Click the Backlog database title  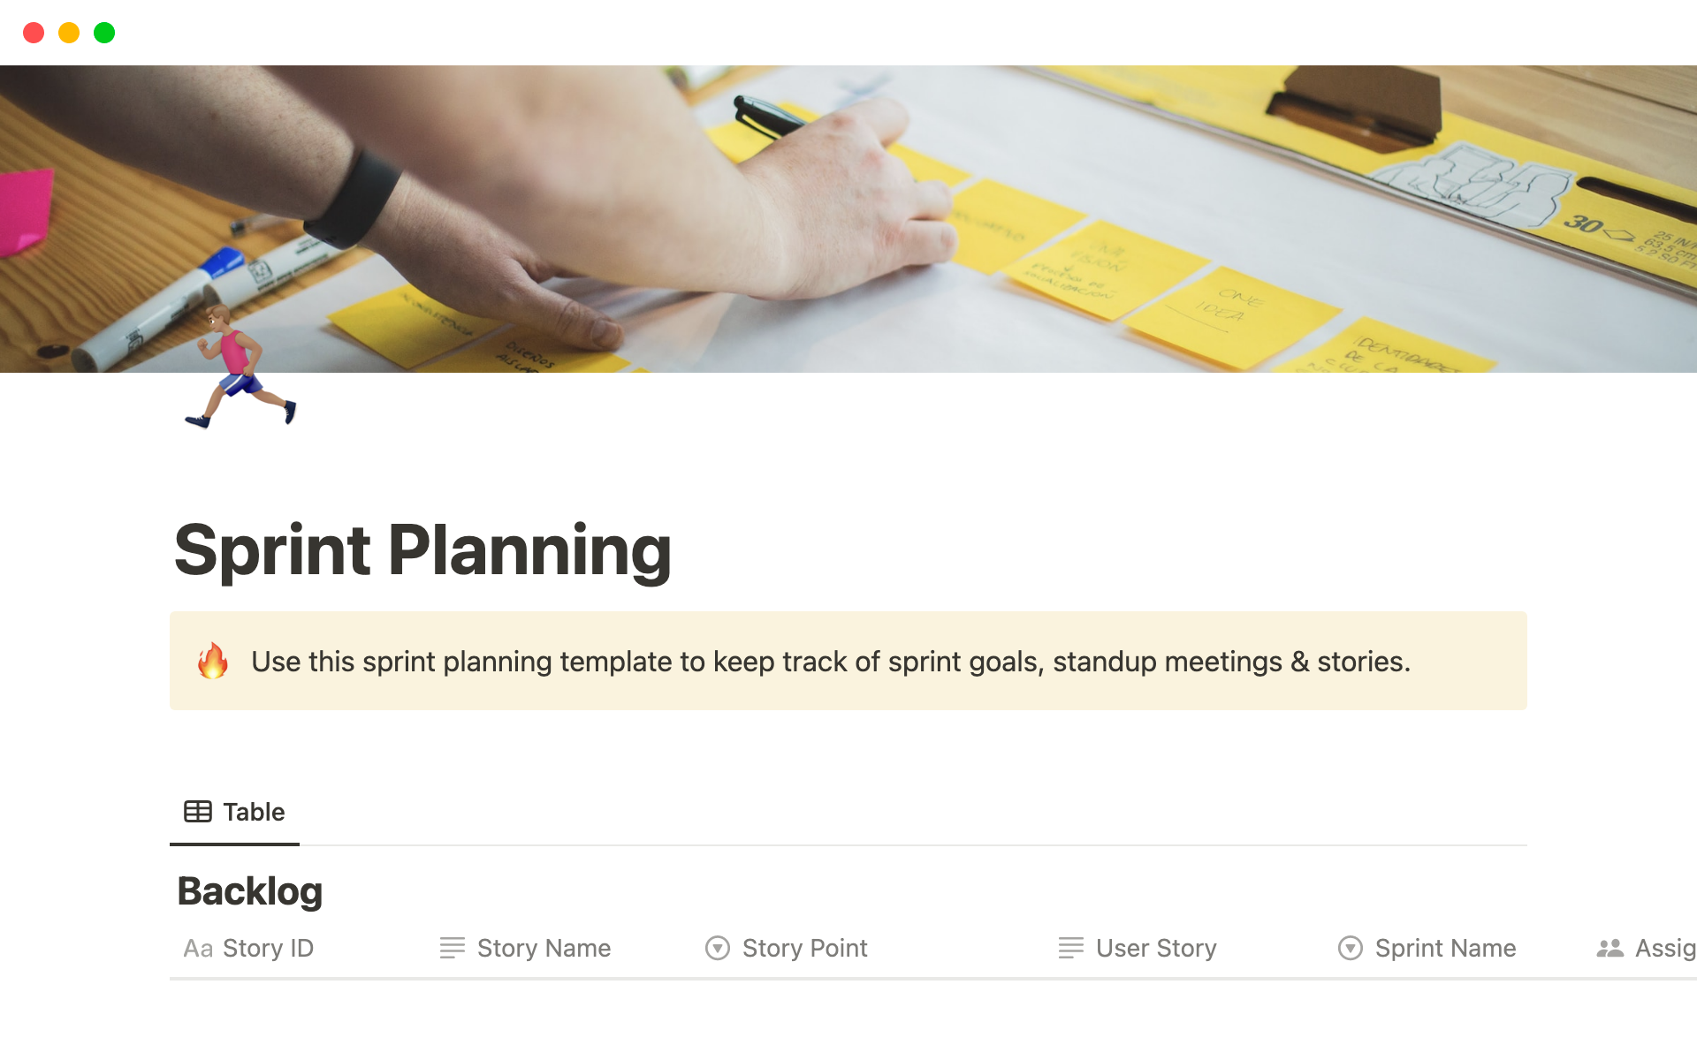pyautogui.click(x=250, y=891)
